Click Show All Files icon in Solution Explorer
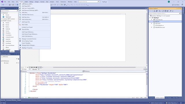Image resolution: width=185 pixels, height=104 pixels. (167, 11)
